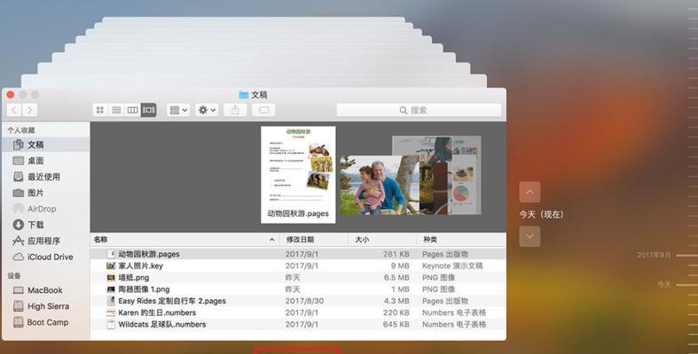698x354 pixels.
Task: Go to later backup with down arrow
Action: tap(529, 236)
